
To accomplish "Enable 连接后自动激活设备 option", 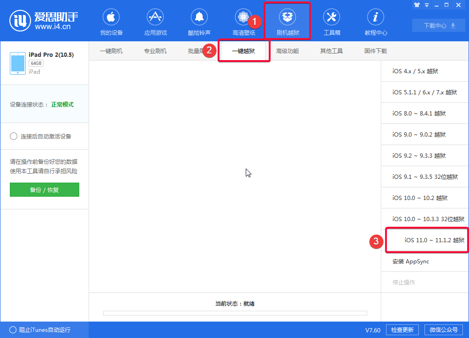I will tap(14, 136).
